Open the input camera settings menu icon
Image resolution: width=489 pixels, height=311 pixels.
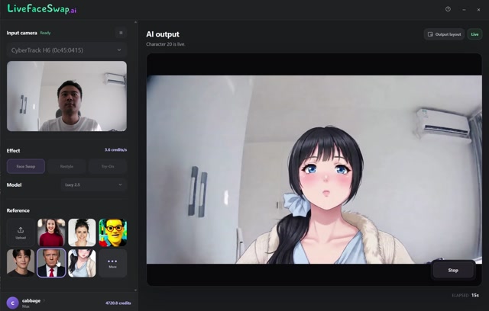tap(121, 33)
